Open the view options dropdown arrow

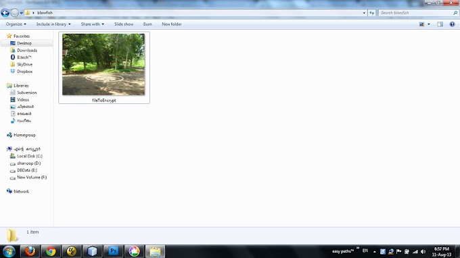[429, 24]
